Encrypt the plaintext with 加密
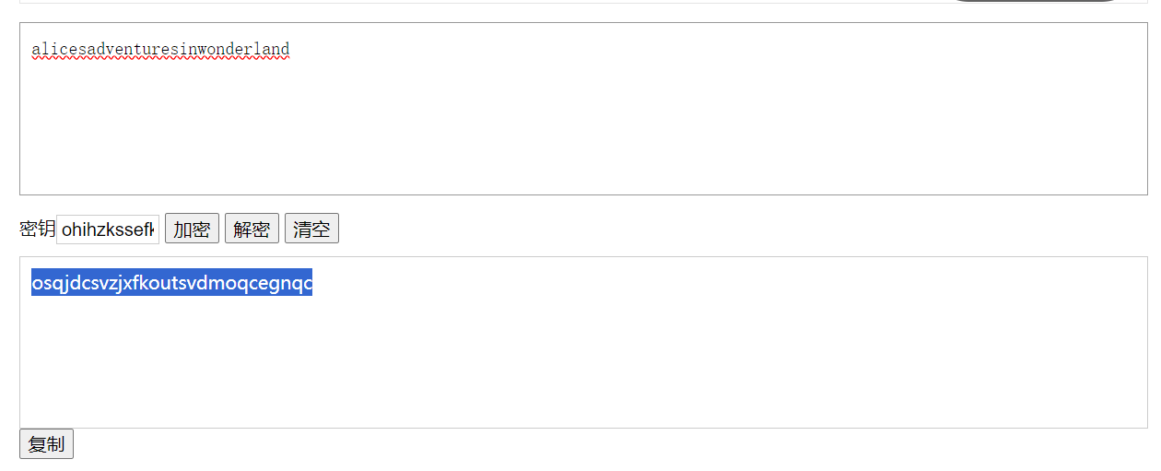 coord(192,229)
